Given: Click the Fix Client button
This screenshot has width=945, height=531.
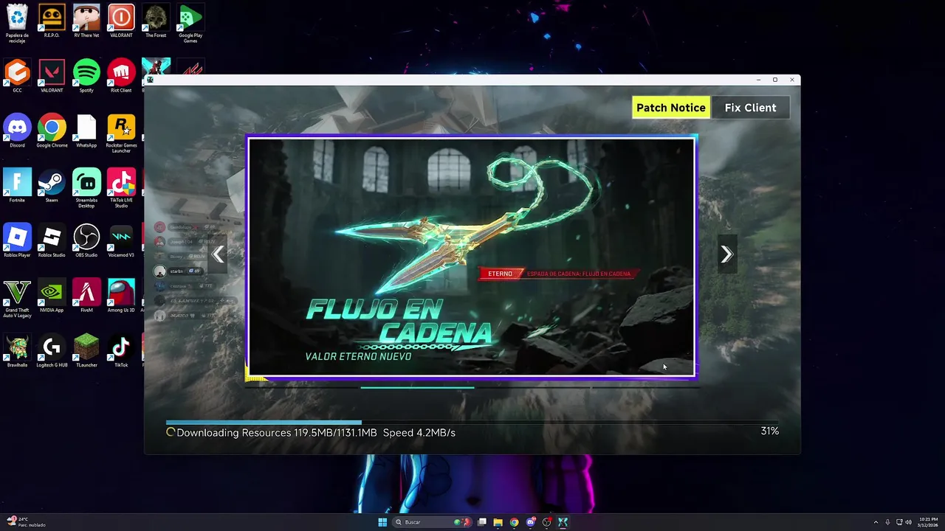Looking at the screenshot, I should pyautogui.click(x=750, y=108).
